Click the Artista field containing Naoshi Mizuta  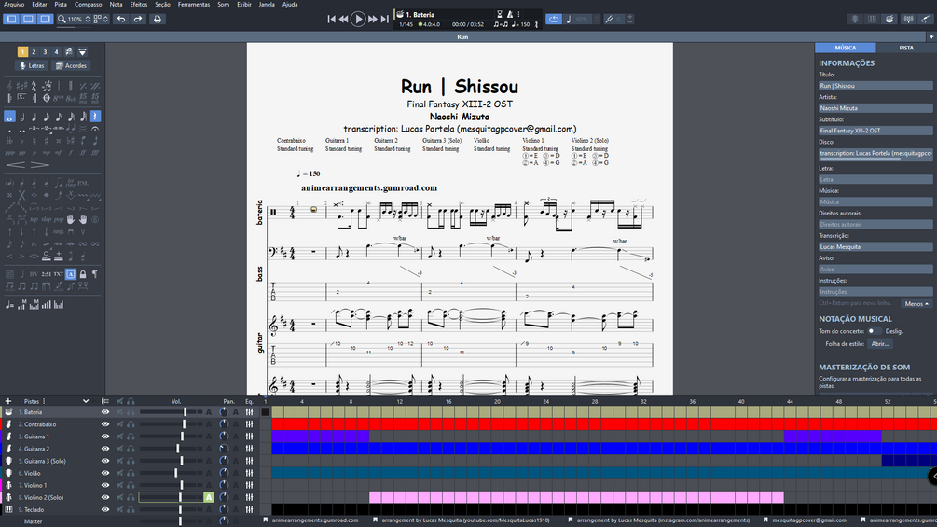coord(875,108)
